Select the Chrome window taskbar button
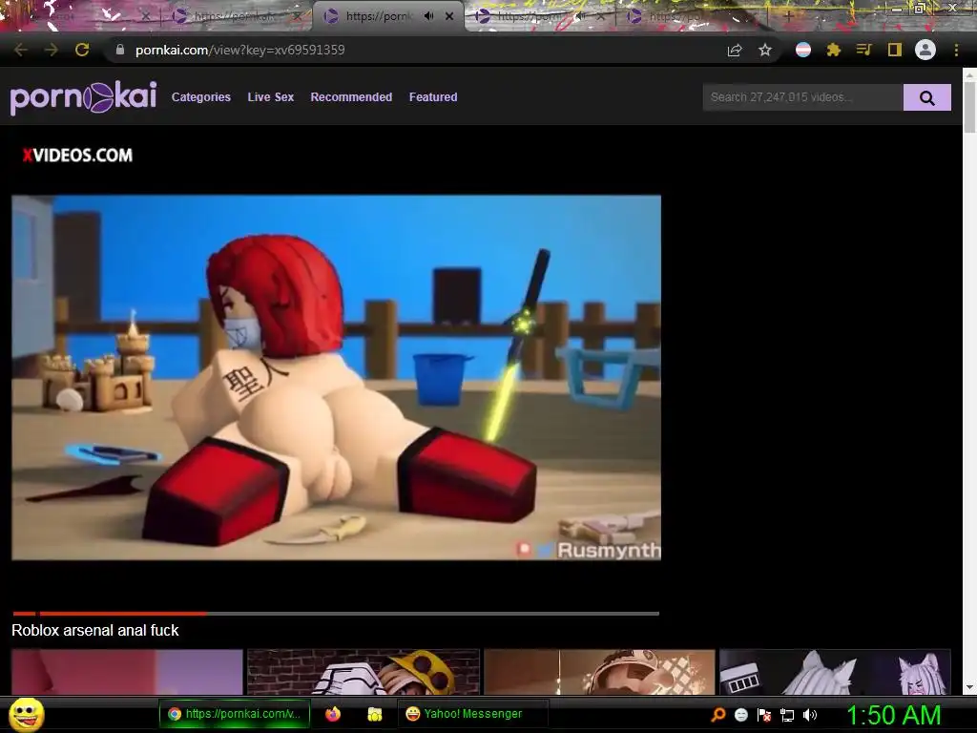This screenshot has width=977, height=733. (235, 714)
